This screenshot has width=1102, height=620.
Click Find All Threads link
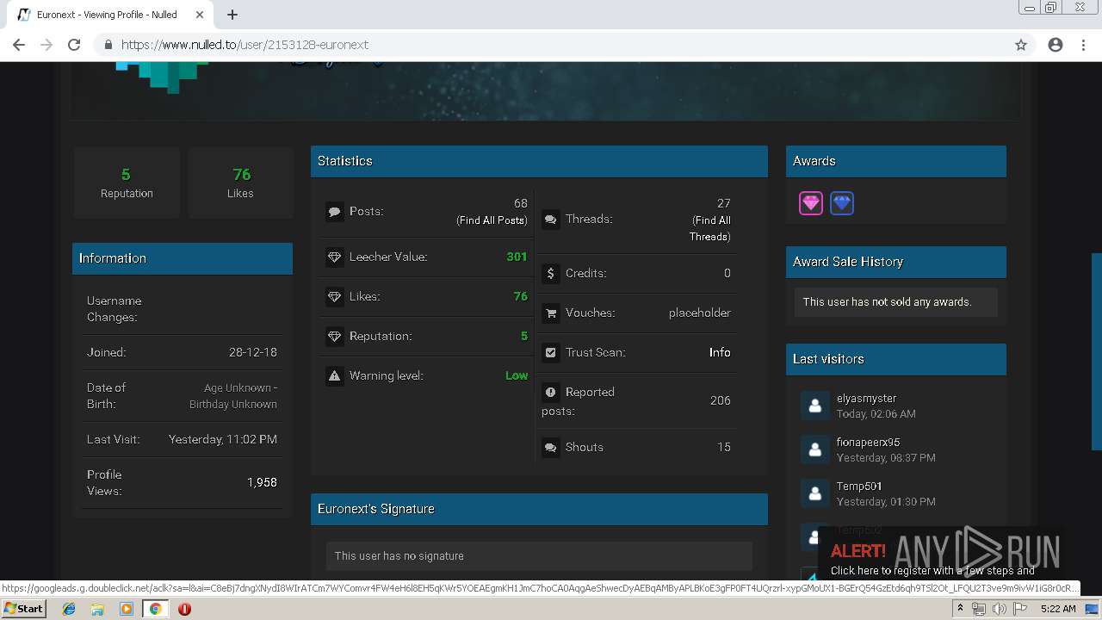click(710, 228)
